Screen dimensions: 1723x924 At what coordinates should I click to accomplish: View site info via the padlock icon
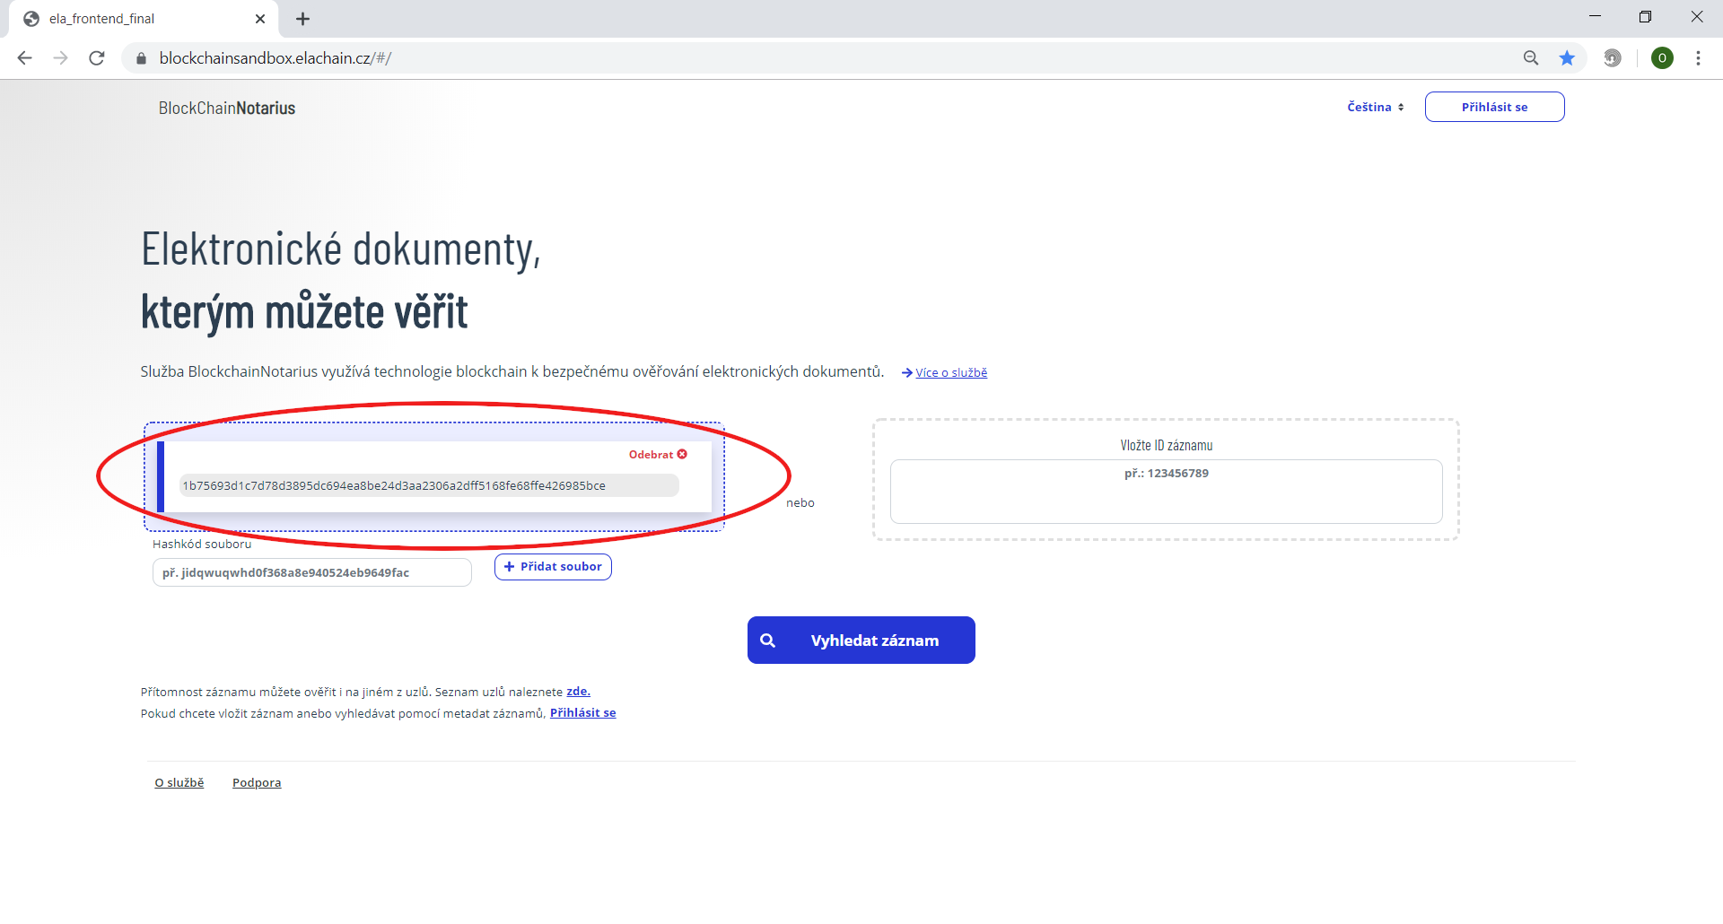coord(141,58)
